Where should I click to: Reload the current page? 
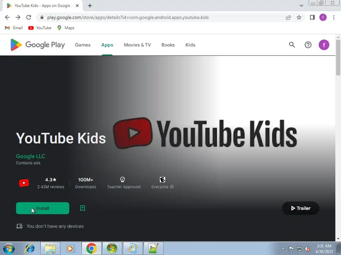(29, 17)
